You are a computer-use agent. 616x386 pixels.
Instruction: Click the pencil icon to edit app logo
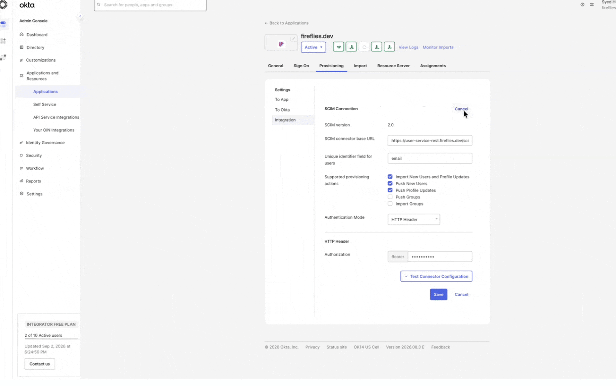[293, 39]
